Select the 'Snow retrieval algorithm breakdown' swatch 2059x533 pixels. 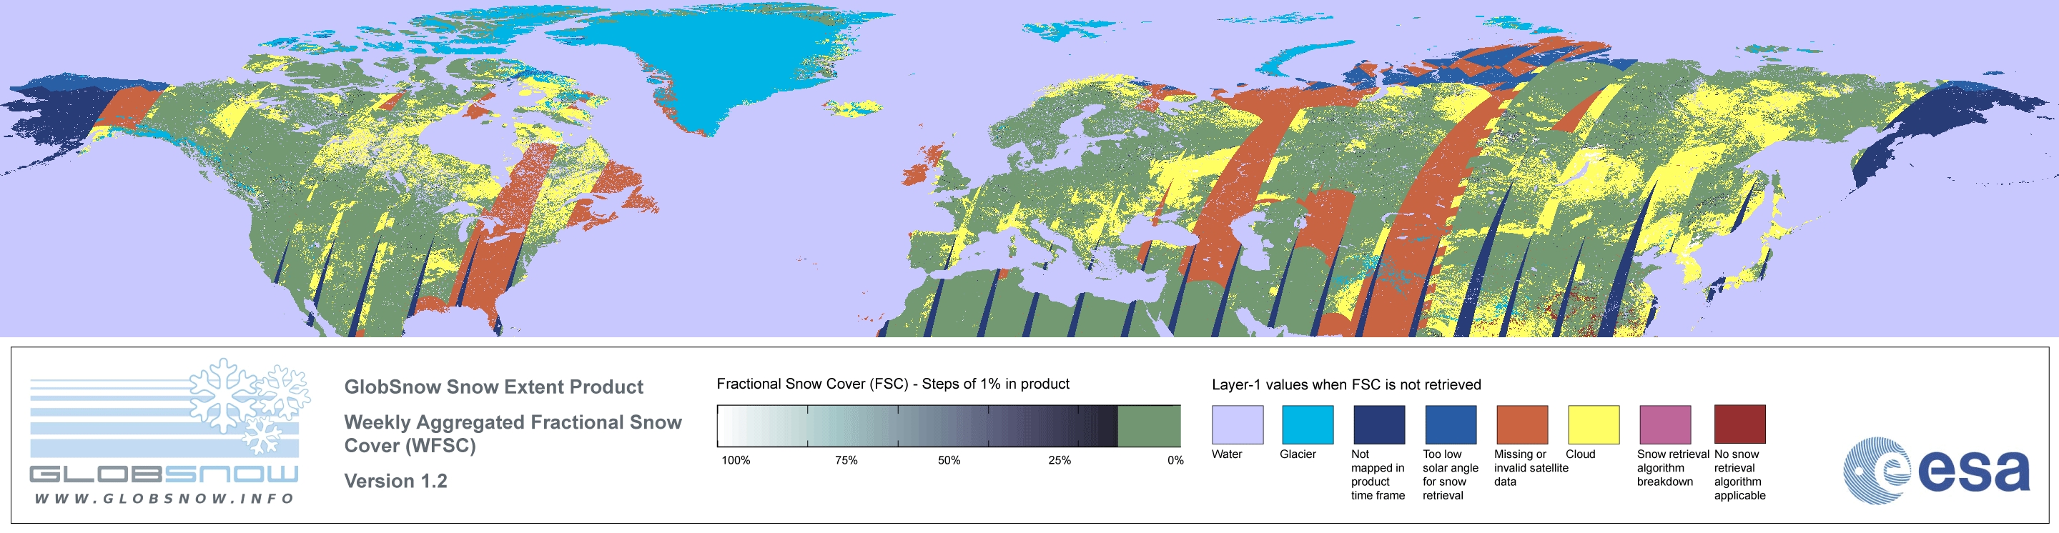(1665, 424)
